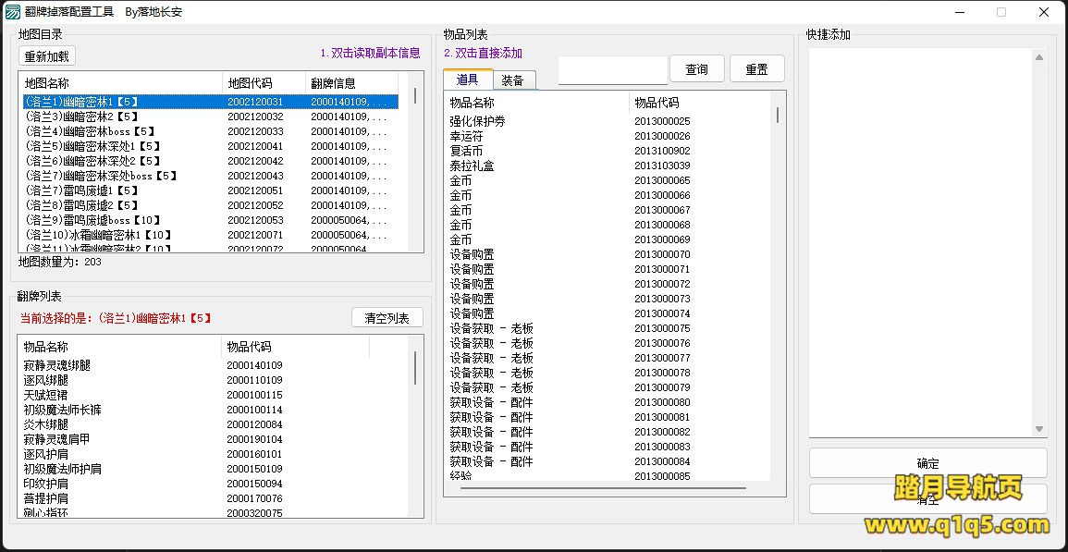Screen dimensions: 1068x552
Task: Select the 道具 tab
Action: [467, 80]
